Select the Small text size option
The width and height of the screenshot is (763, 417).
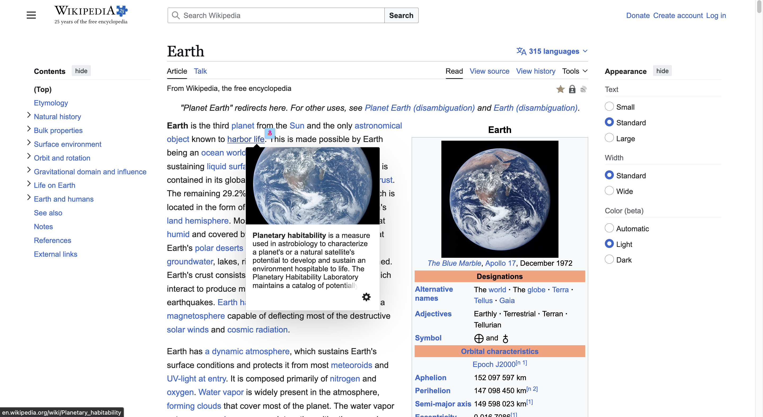click(x=609, y=107)
